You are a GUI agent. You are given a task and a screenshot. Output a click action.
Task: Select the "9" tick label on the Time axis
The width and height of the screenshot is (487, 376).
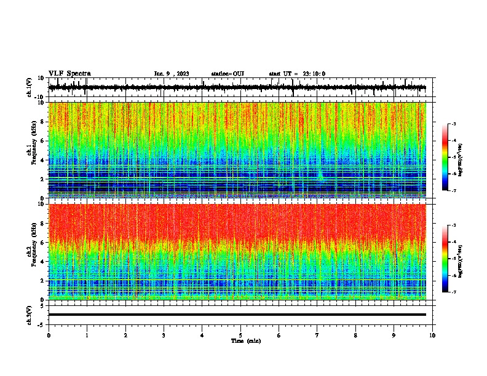[x=394, y=335]
